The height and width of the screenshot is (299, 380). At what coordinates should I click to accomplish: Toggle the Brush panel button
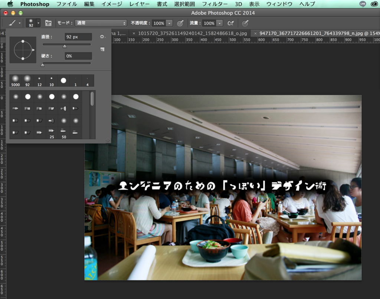[x=49, y=23]
